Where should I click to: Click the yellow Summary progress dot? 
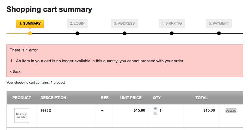pyautogui.click(x=30, y=33)
